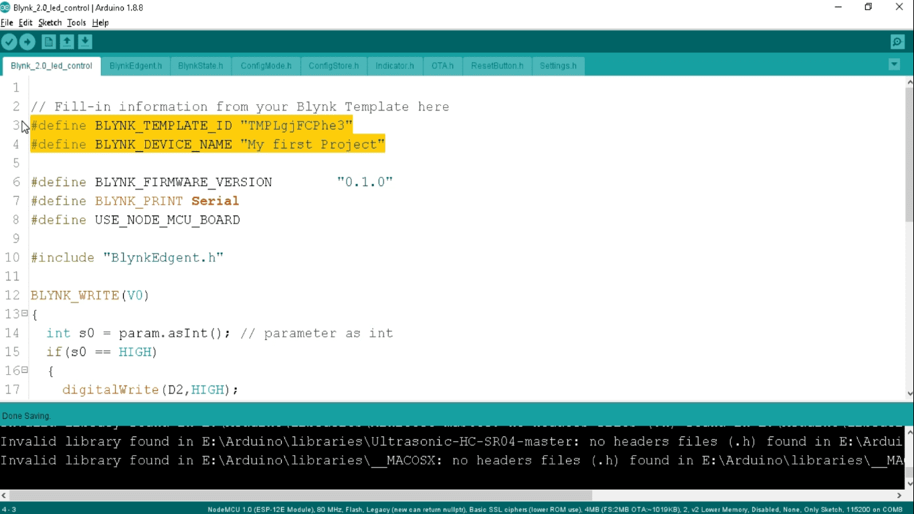Collapse the code fold at line 16

(x=25, y=369)
